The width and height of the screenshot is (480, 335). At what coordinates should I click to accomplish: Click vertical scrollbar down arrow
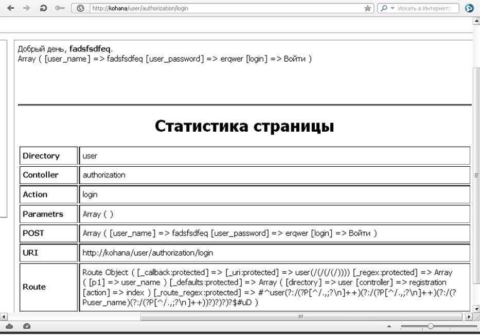[x=476, y=309]
